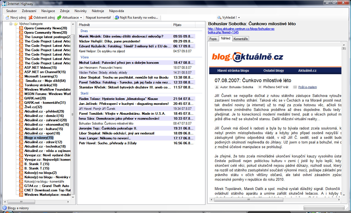Image resolution: width=351 pixels, height=213 pixels.
Task: Open the Nápověda menu
Action: (117, 11)
